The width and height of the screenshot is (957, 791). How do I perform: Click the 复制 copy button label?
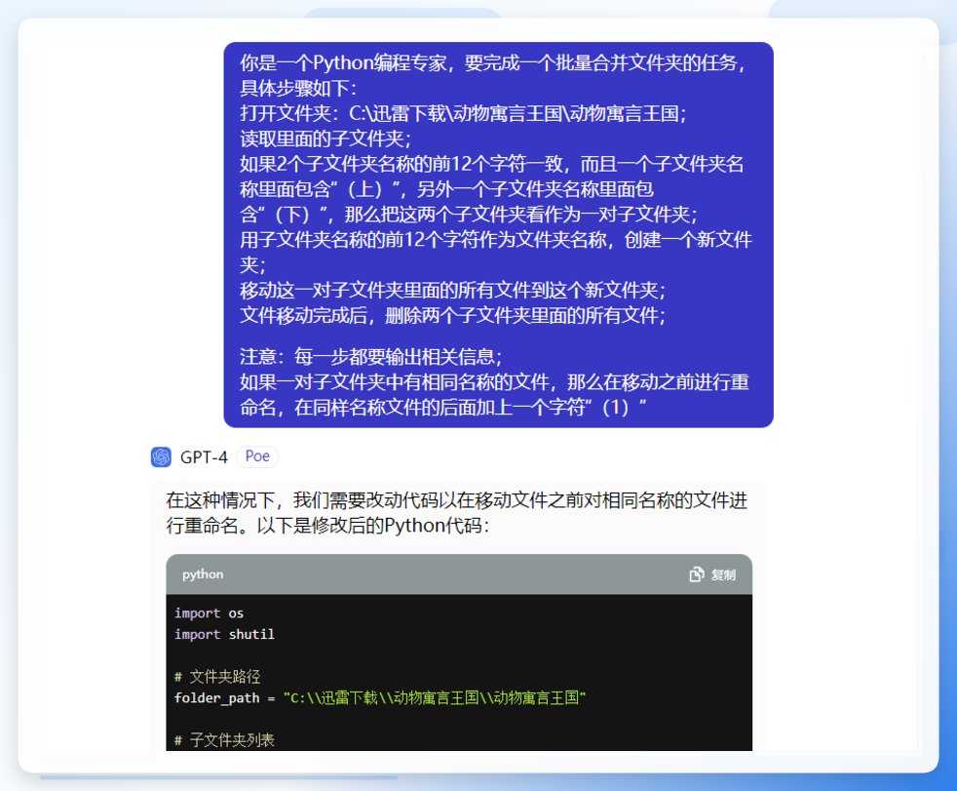tap(723, 574)
